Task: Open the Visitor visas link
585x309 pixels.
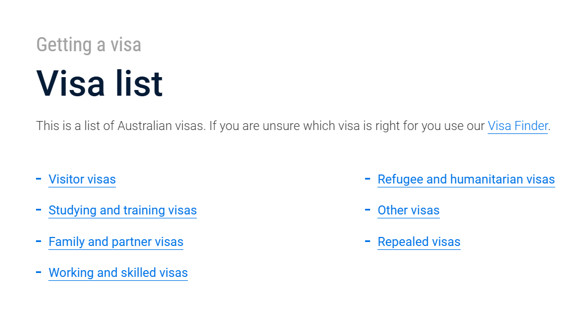Action: 82,180
